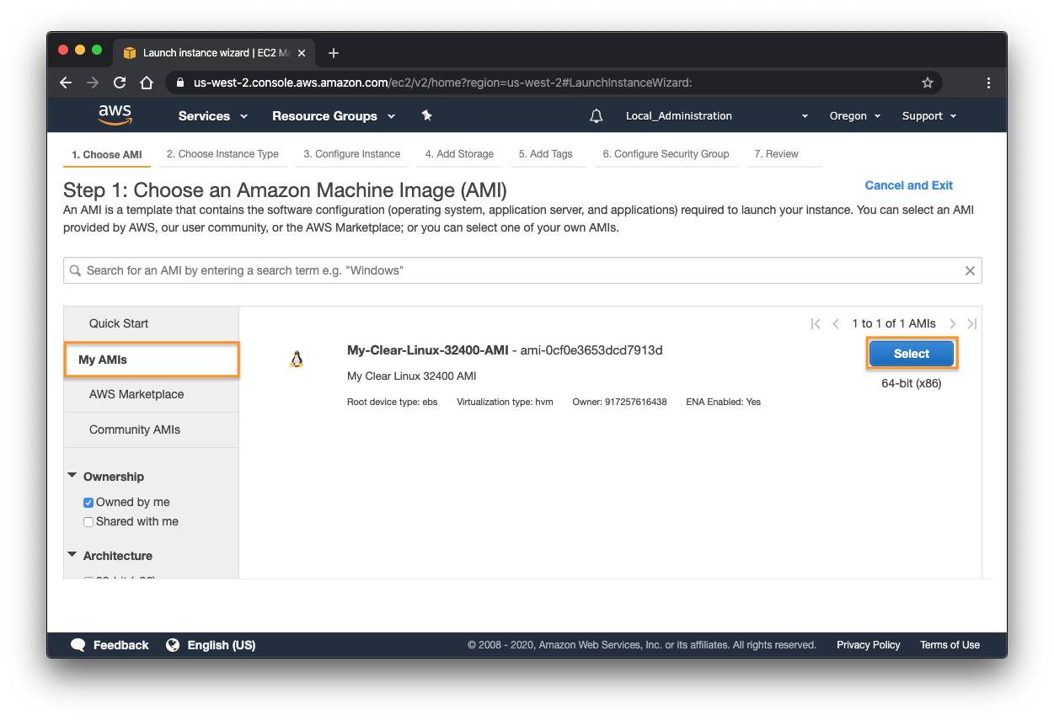Open the notifications bell icon

pyautogui.click(x=597, y=116)
